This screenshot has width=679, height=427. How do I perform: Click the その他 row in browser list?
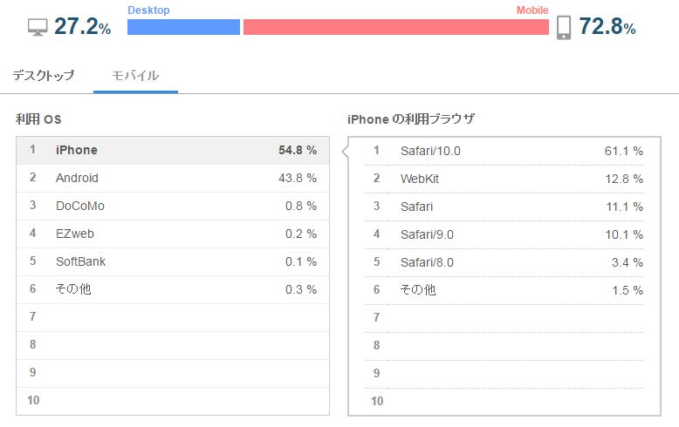(506, 290)
